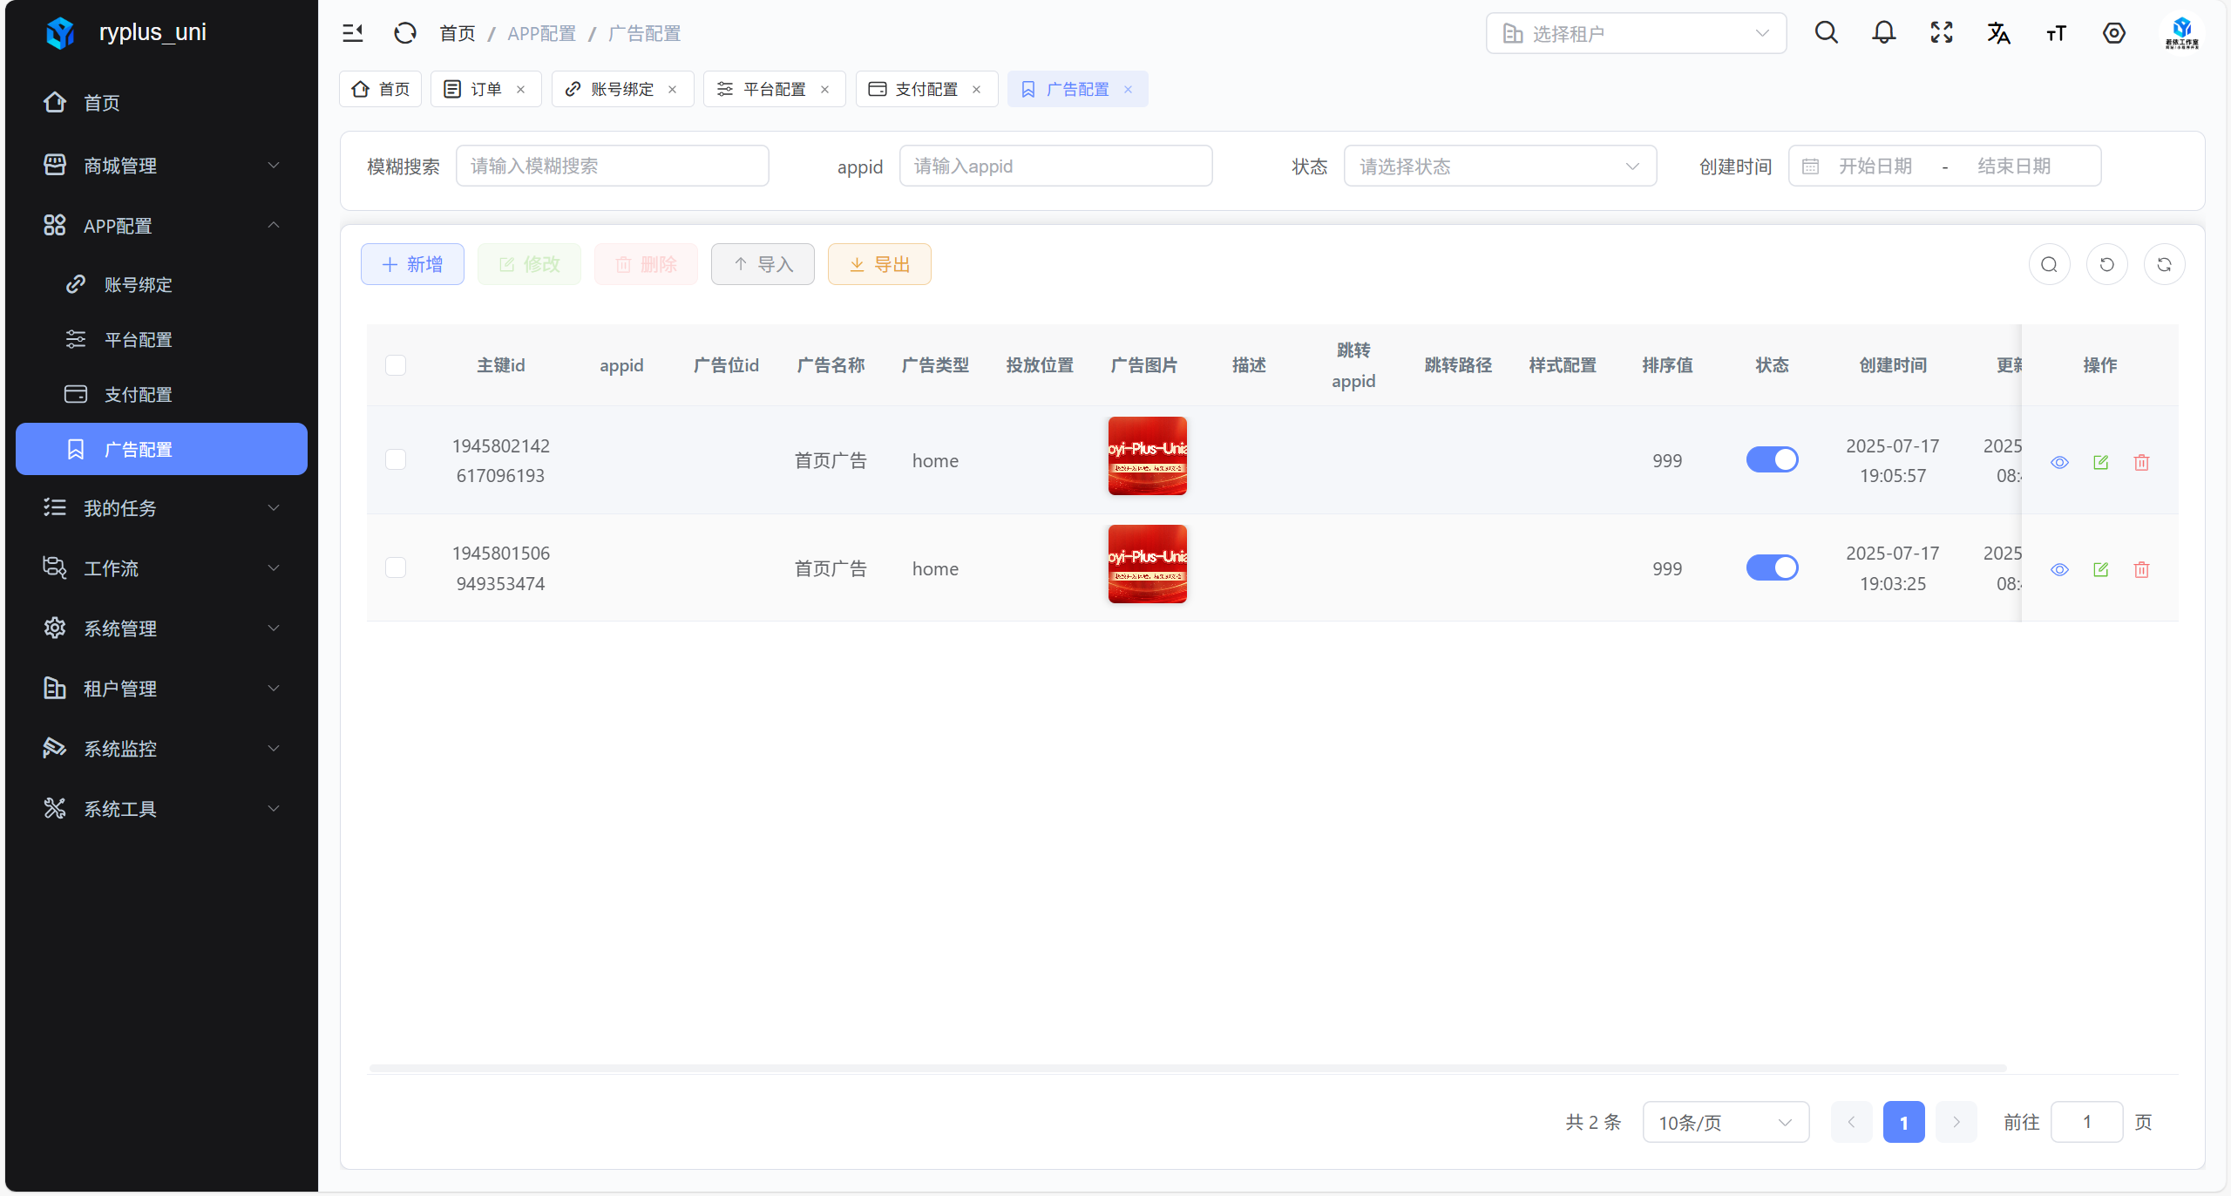The height and width of the screenshot is (1196, 2231).
Task: Open the language translation switcher
Action: click(x=1998, y=33)
